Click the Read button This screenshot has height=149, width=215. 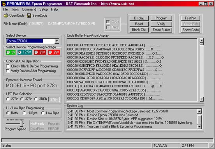click(139, 24)
